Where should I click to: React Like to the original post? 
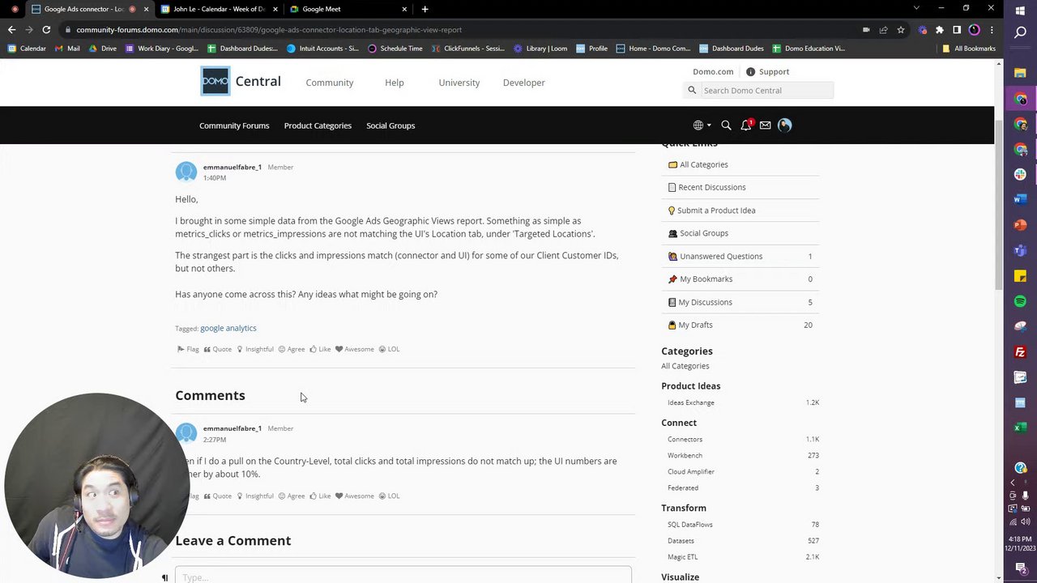(320, 349)
